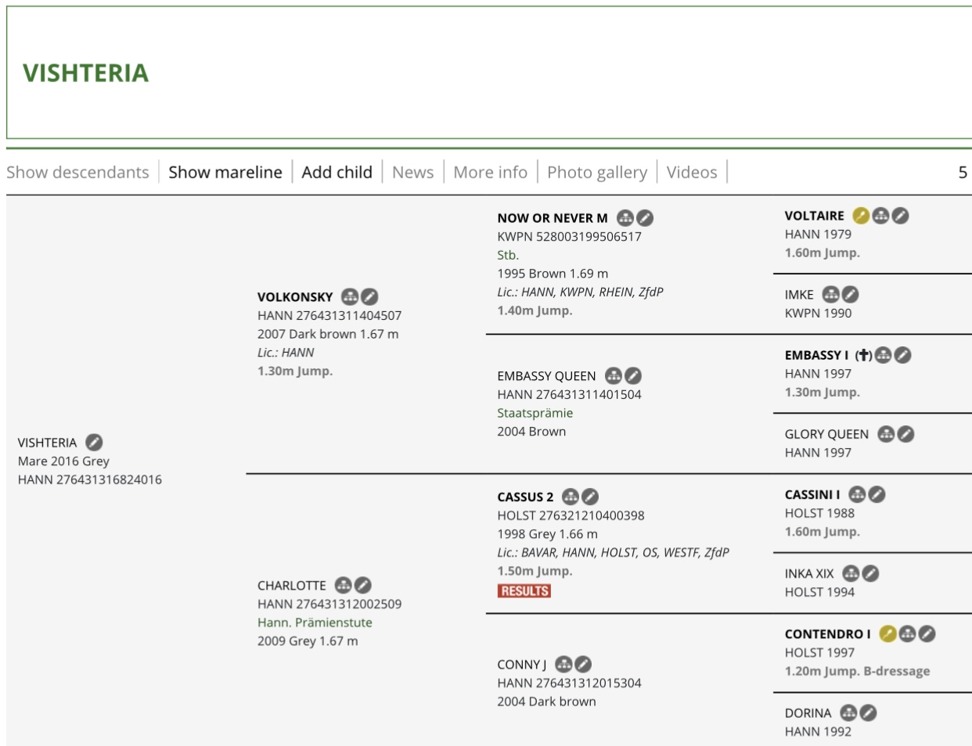Viewport: 972px width, 746px height.
Task: Open pedigree icon next to IMKE
Action: pyautogui.click(x=830, y=295)
